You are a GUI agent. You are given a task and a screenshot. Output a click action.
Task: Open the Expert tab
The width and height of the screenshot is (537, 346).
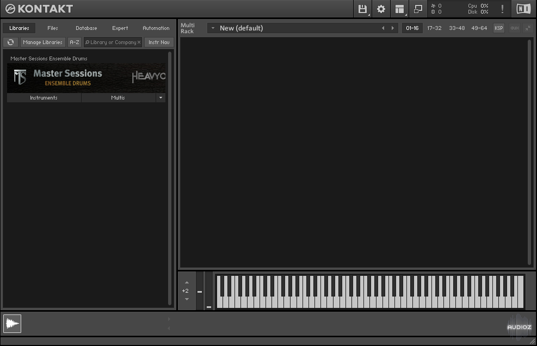click(x=120, y=28)
